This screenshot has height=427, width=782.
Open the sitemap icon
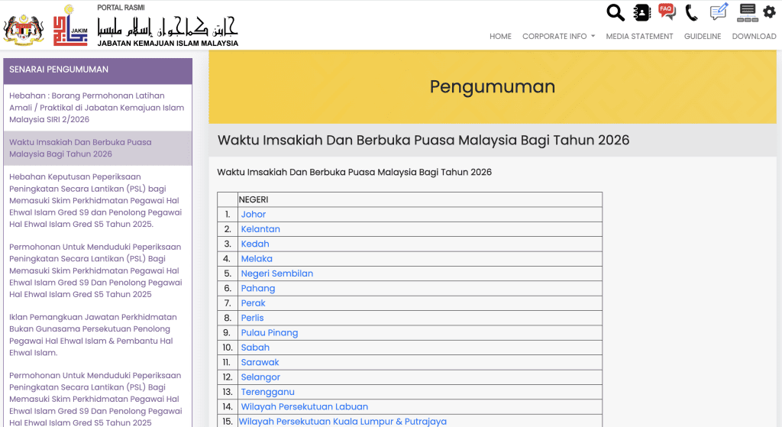coord(748,12)
